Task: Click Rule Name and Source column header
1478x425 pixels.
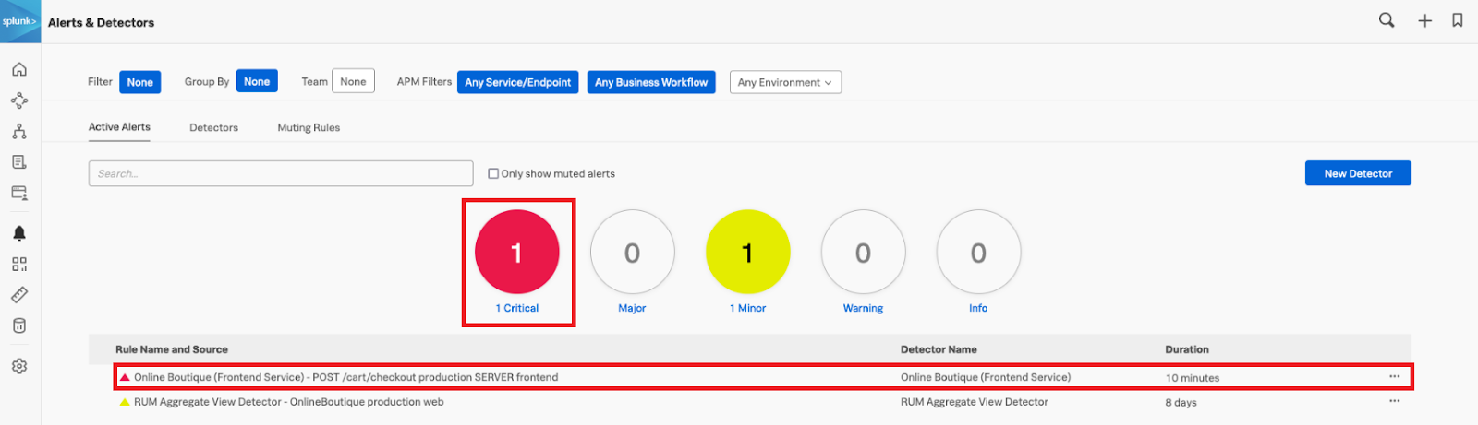Action: (172, 349)
